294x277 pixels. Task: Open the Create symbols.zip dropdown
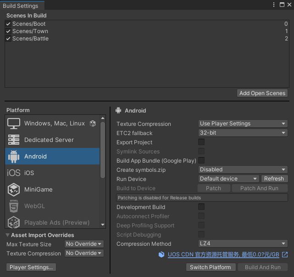point(243,170)
